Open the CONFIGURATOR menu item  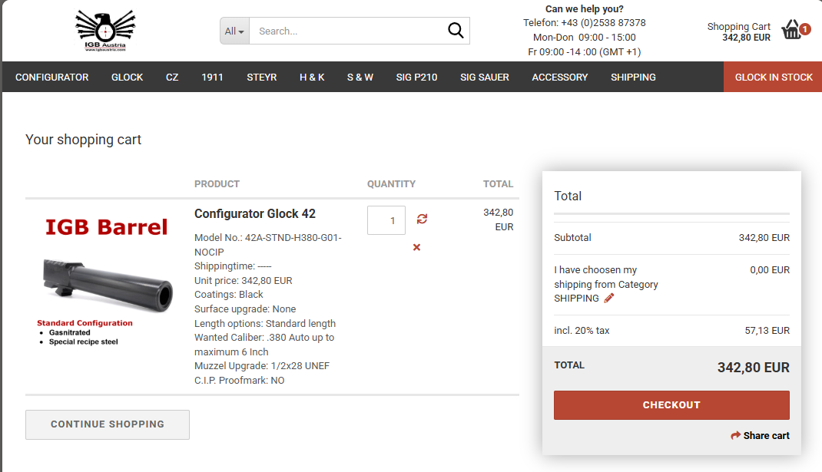52,77
